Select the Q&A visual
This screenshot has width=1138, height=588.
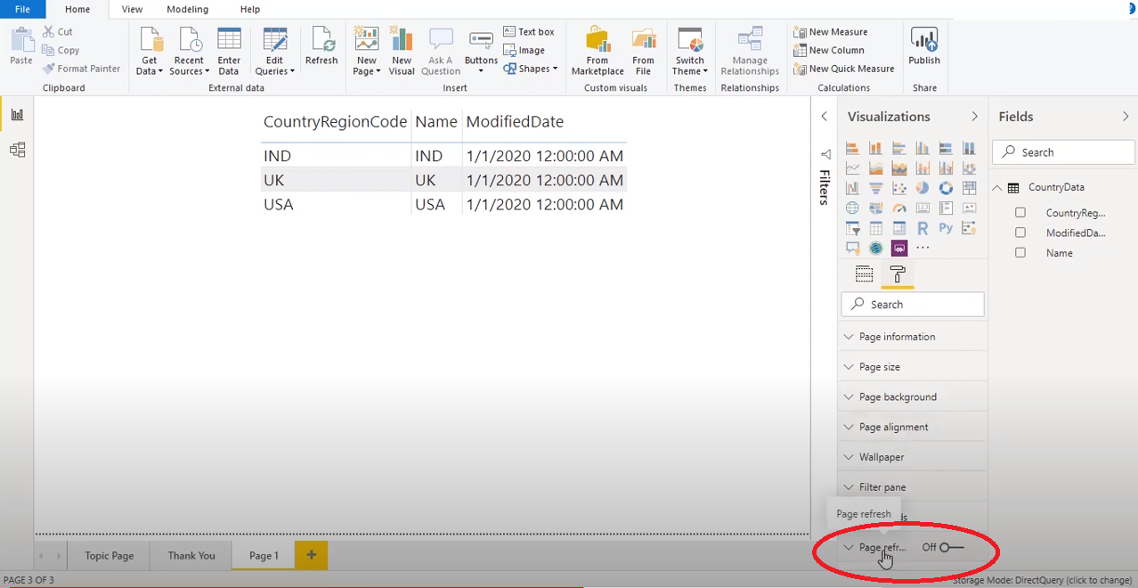tap(852, 248)
